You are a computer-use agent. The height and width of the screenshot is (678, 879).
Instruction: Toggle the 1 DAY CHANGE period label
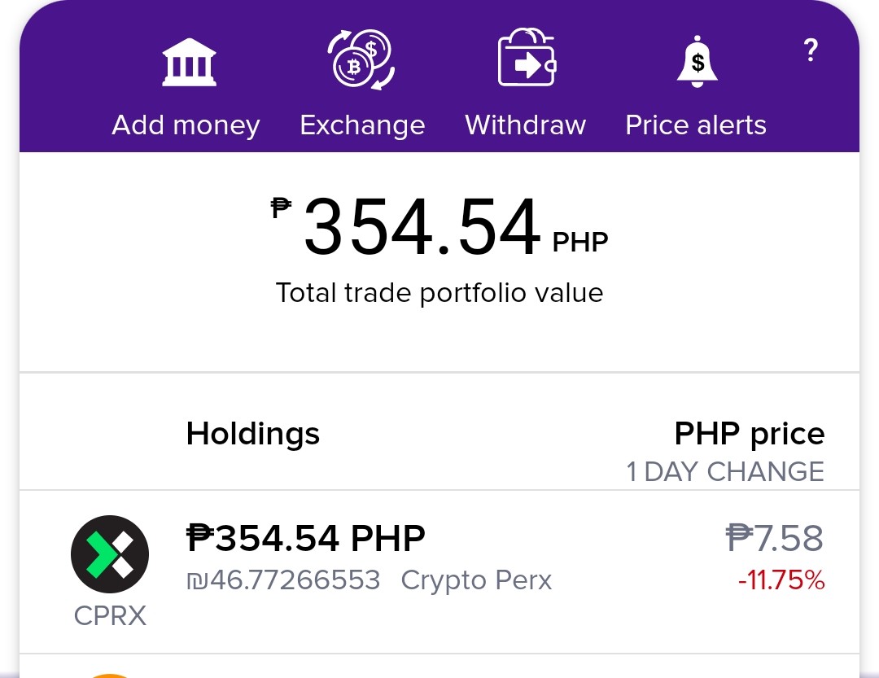725,471
